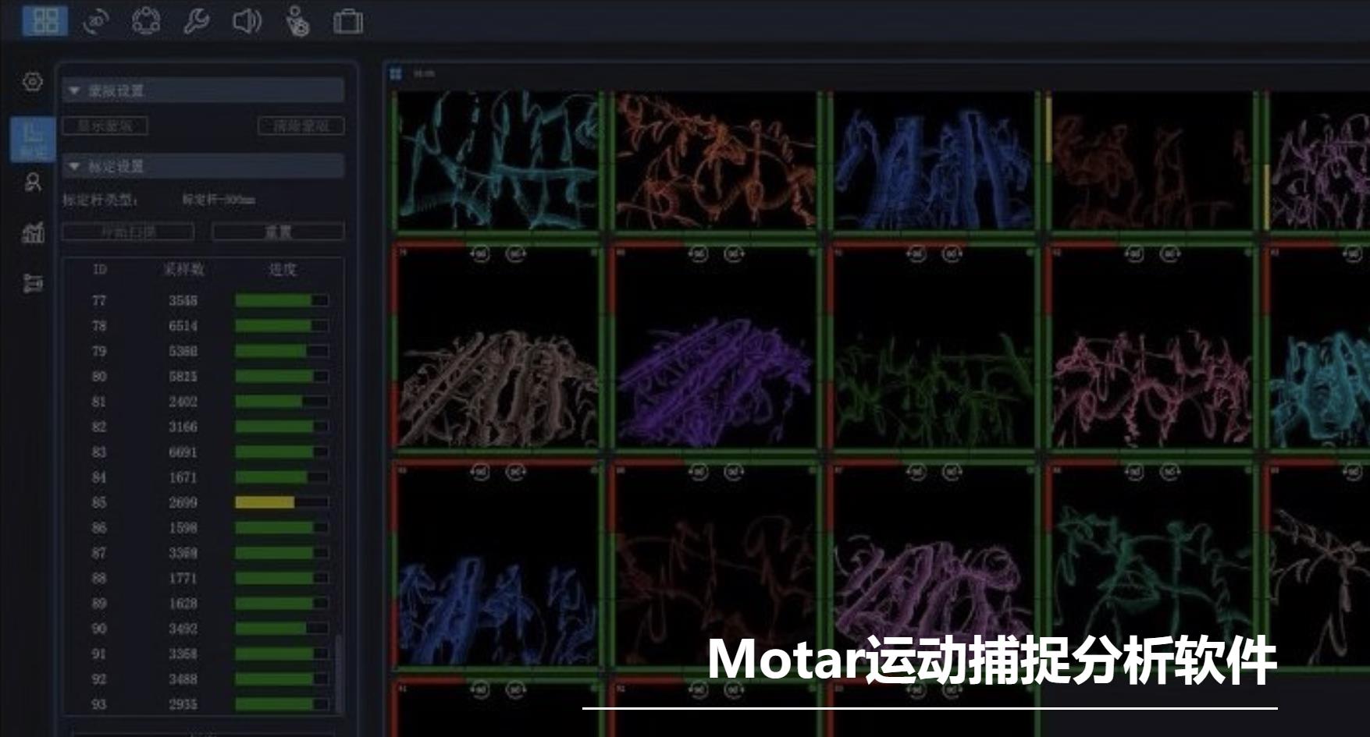This screenshot has width=1370, height=737.
Task: Rotate the pink trace view 90° counter-clockwise
Action: [x=1135, y=253]
